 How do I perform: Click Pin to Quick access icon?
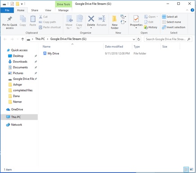point(10,19)
